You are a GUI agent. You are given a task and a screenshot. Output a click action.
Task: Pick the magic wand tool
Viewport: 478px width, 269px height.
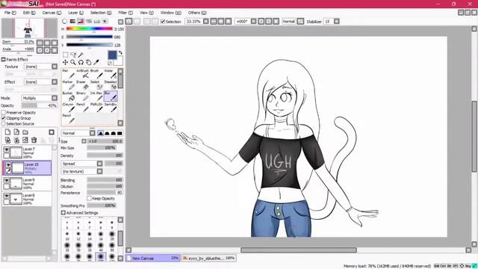point(81,55)
